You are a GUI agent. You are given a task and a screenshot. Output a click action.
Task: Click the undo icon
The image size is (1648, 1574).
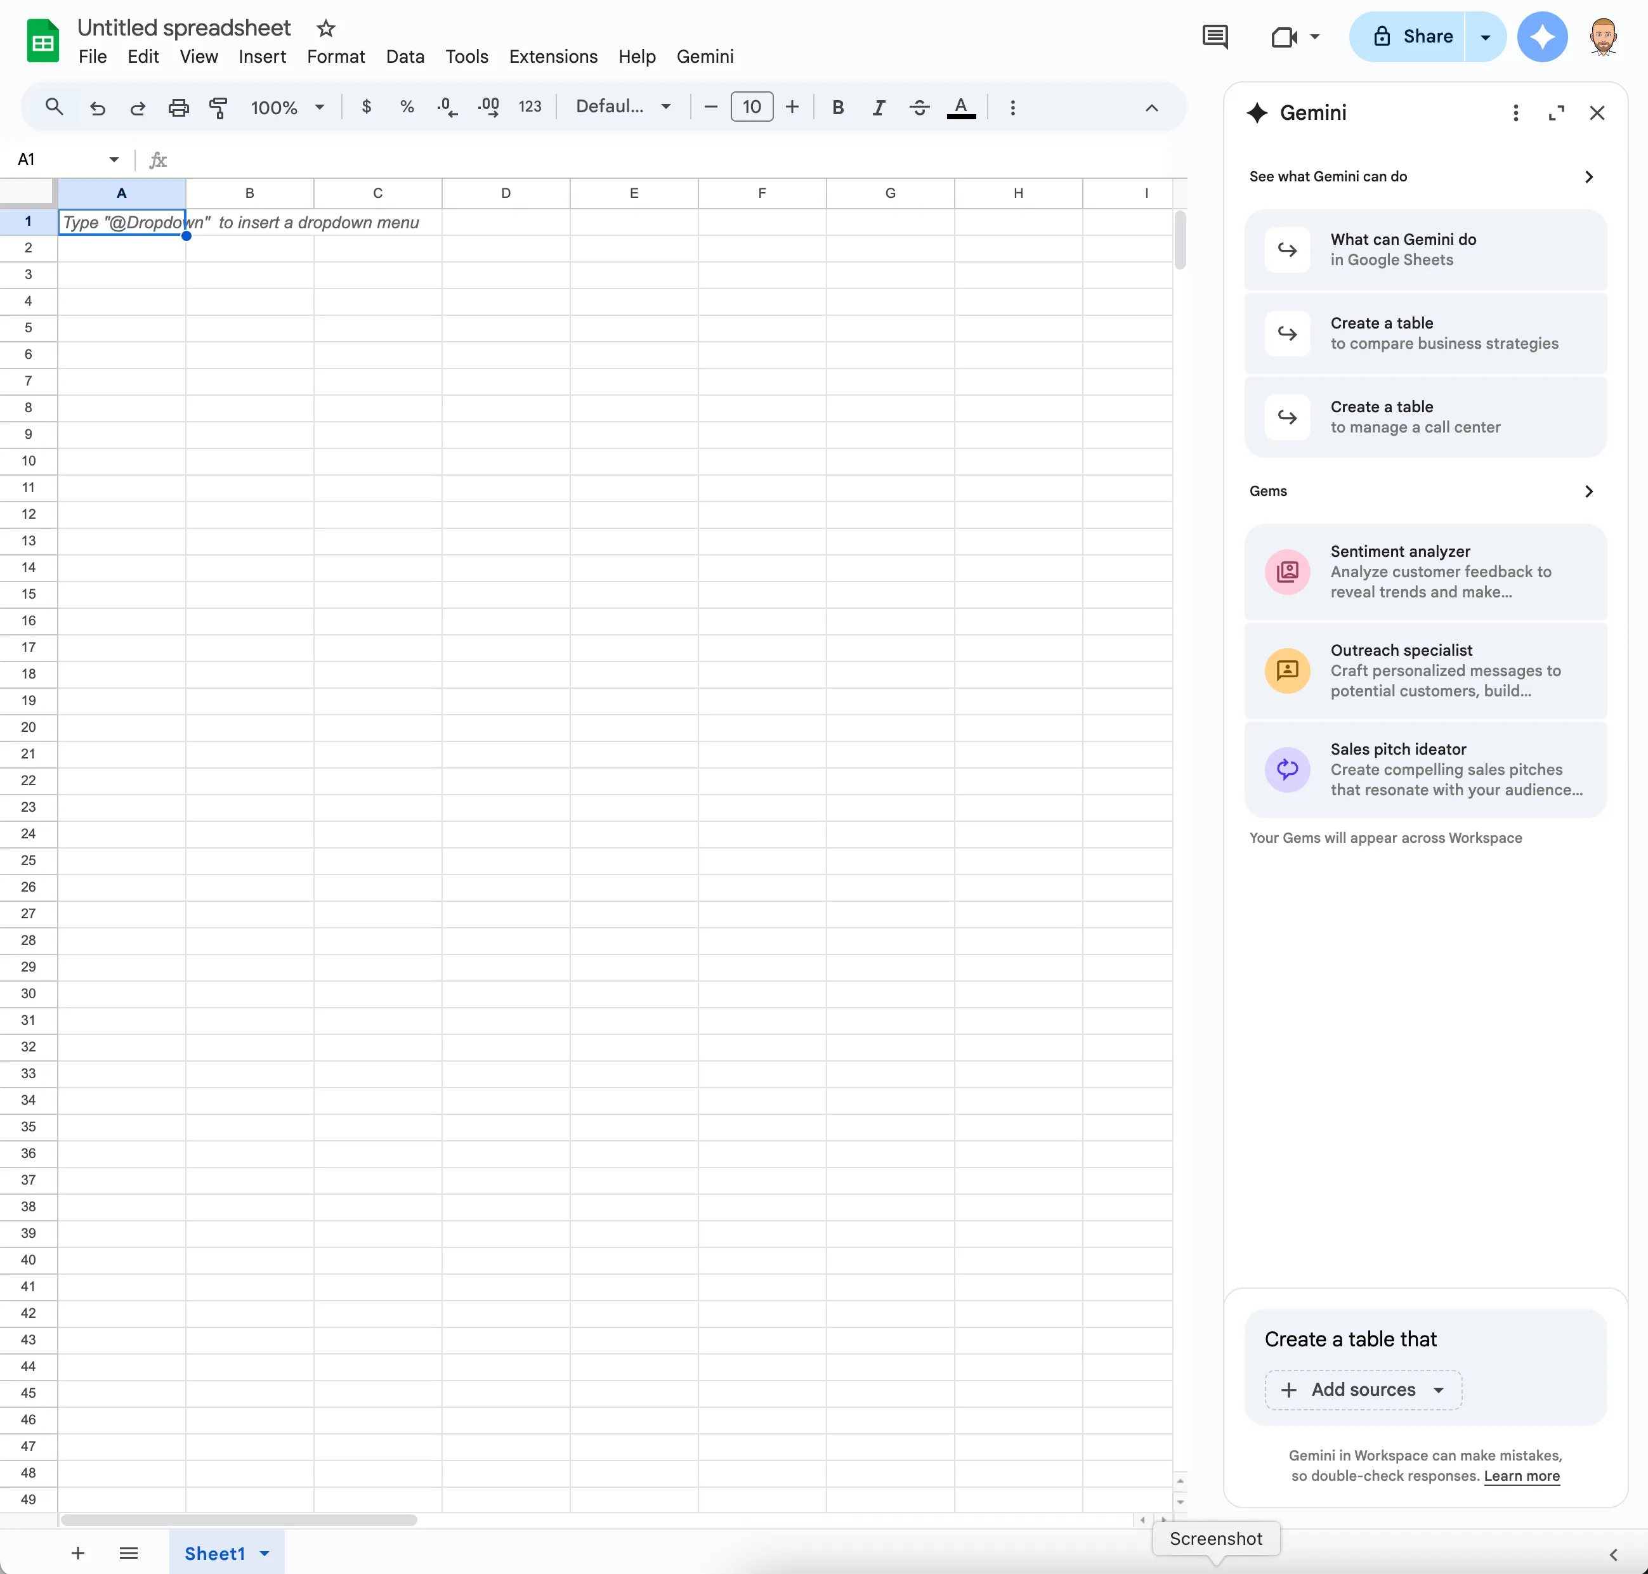(x=96, y=107)
